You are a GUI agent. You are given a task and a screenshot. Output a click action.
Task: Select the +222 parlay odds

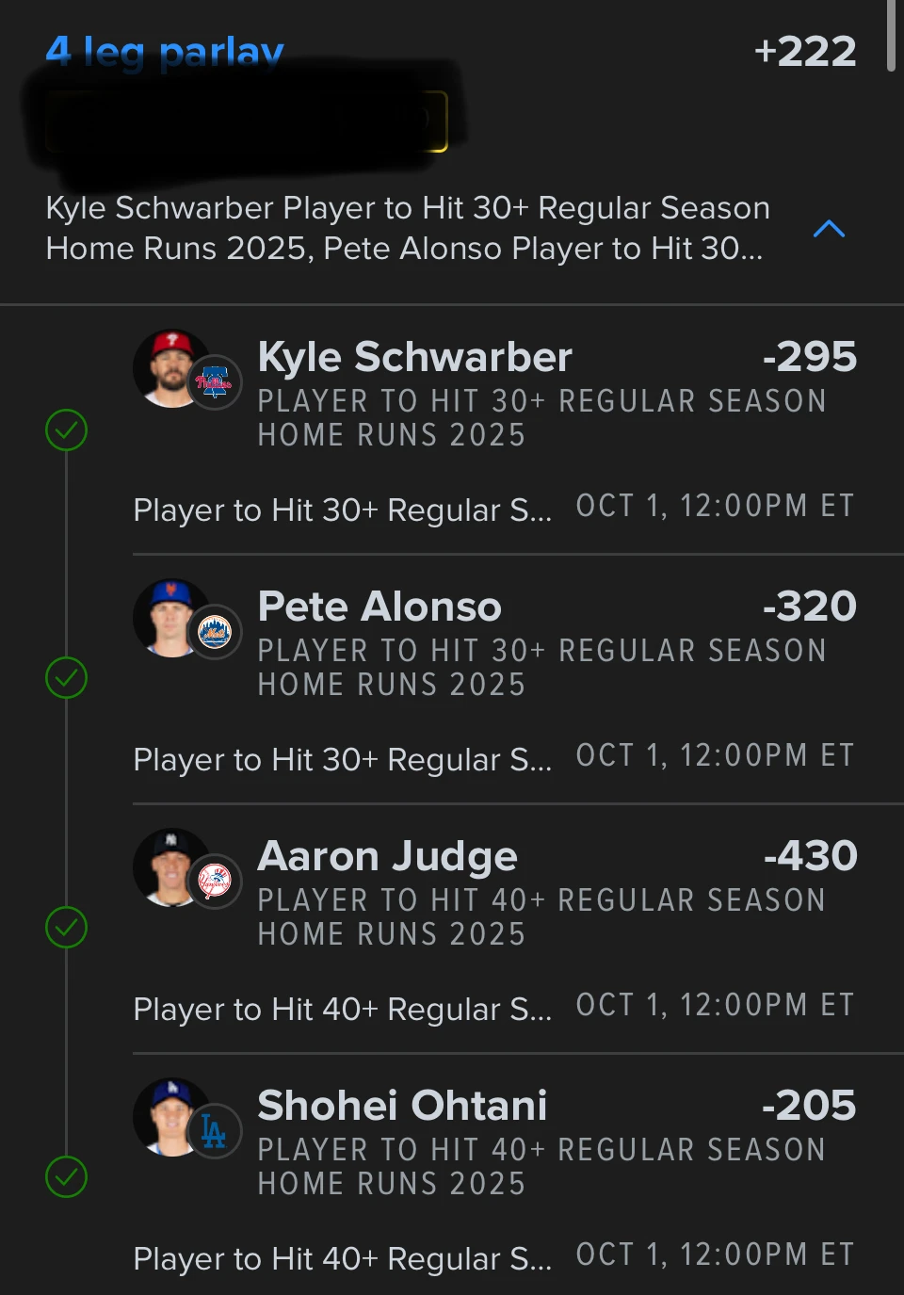[805, 52]
